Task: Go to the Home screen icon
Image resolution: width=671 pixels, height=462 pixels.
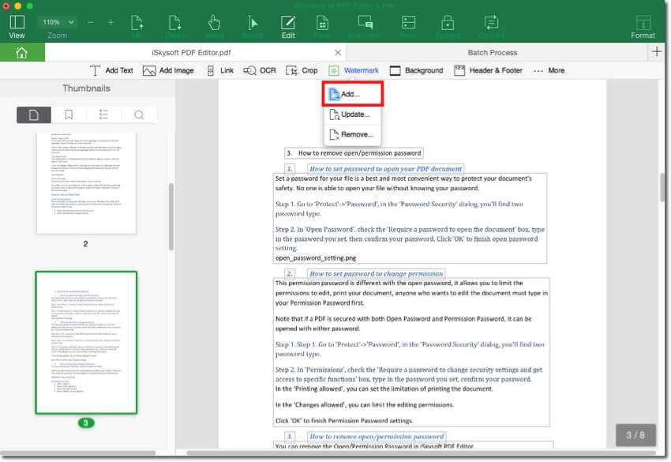Action: pos(21,53)
